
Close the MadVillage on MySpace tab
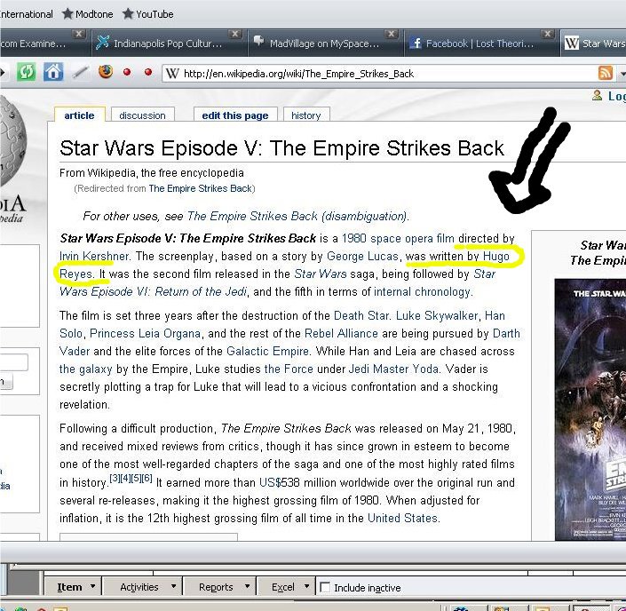392,34
